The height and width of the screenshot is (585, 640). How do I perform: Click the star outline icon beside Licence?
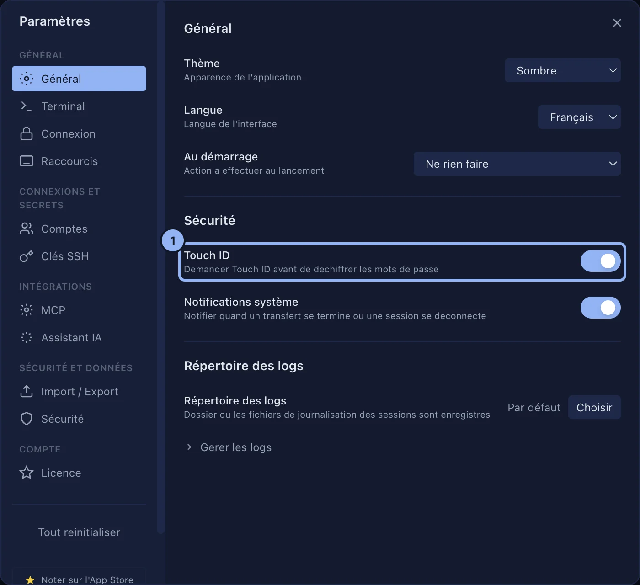tap(27, 473)
